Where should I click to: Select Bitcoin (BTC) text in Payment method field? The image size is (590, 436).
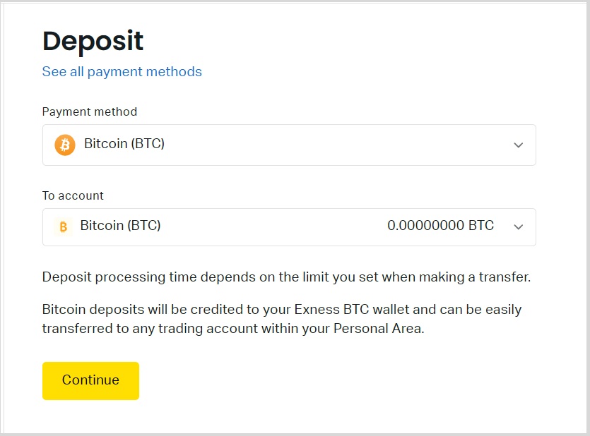[x=124, y=144]
